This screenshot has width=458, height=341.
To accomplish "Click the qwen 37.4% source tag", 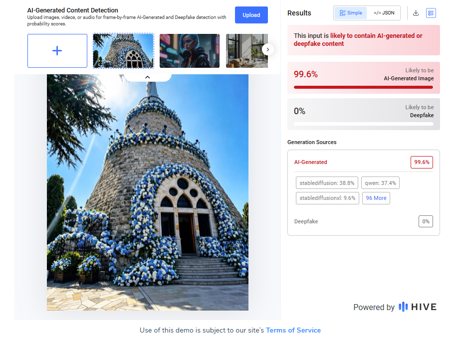I will click(380, 183).
